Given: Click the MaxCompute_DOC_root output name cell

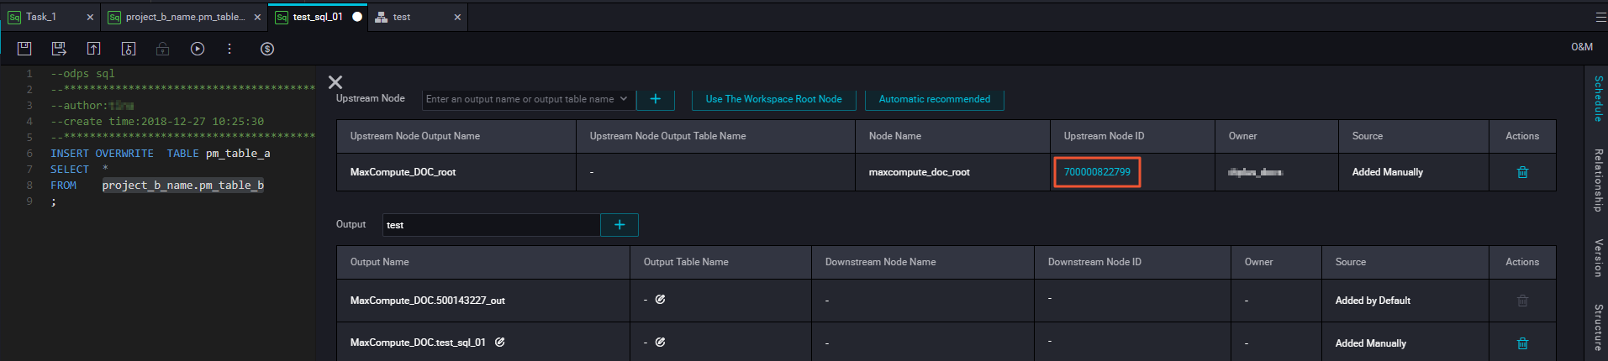Looking at the screenshot, I should (x=403, y=172).
